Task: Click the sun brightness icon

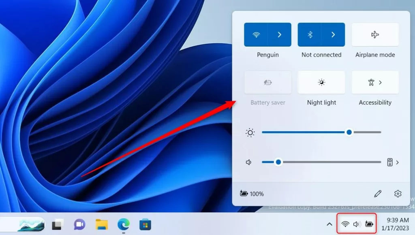Action: [x=250, y=132]
